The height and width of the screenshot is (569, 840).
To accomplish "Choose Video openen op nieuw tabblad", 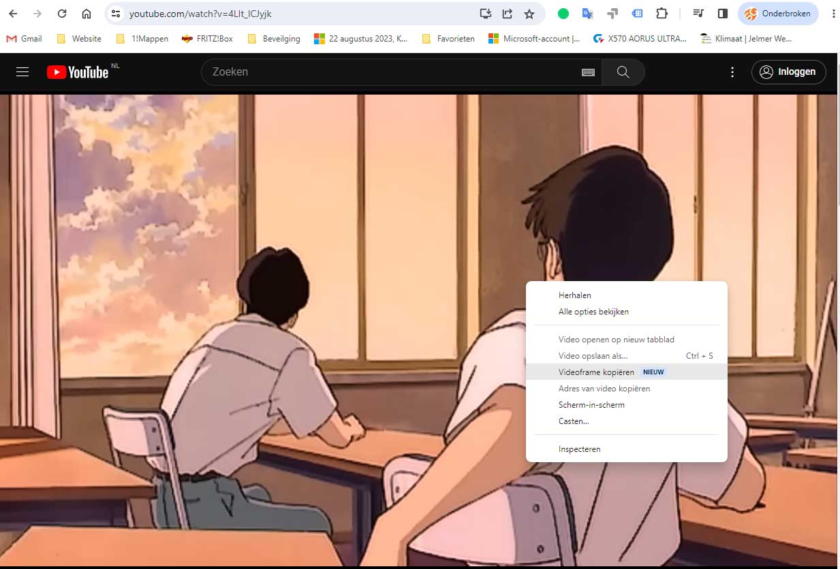I will (x=627, y=340).
